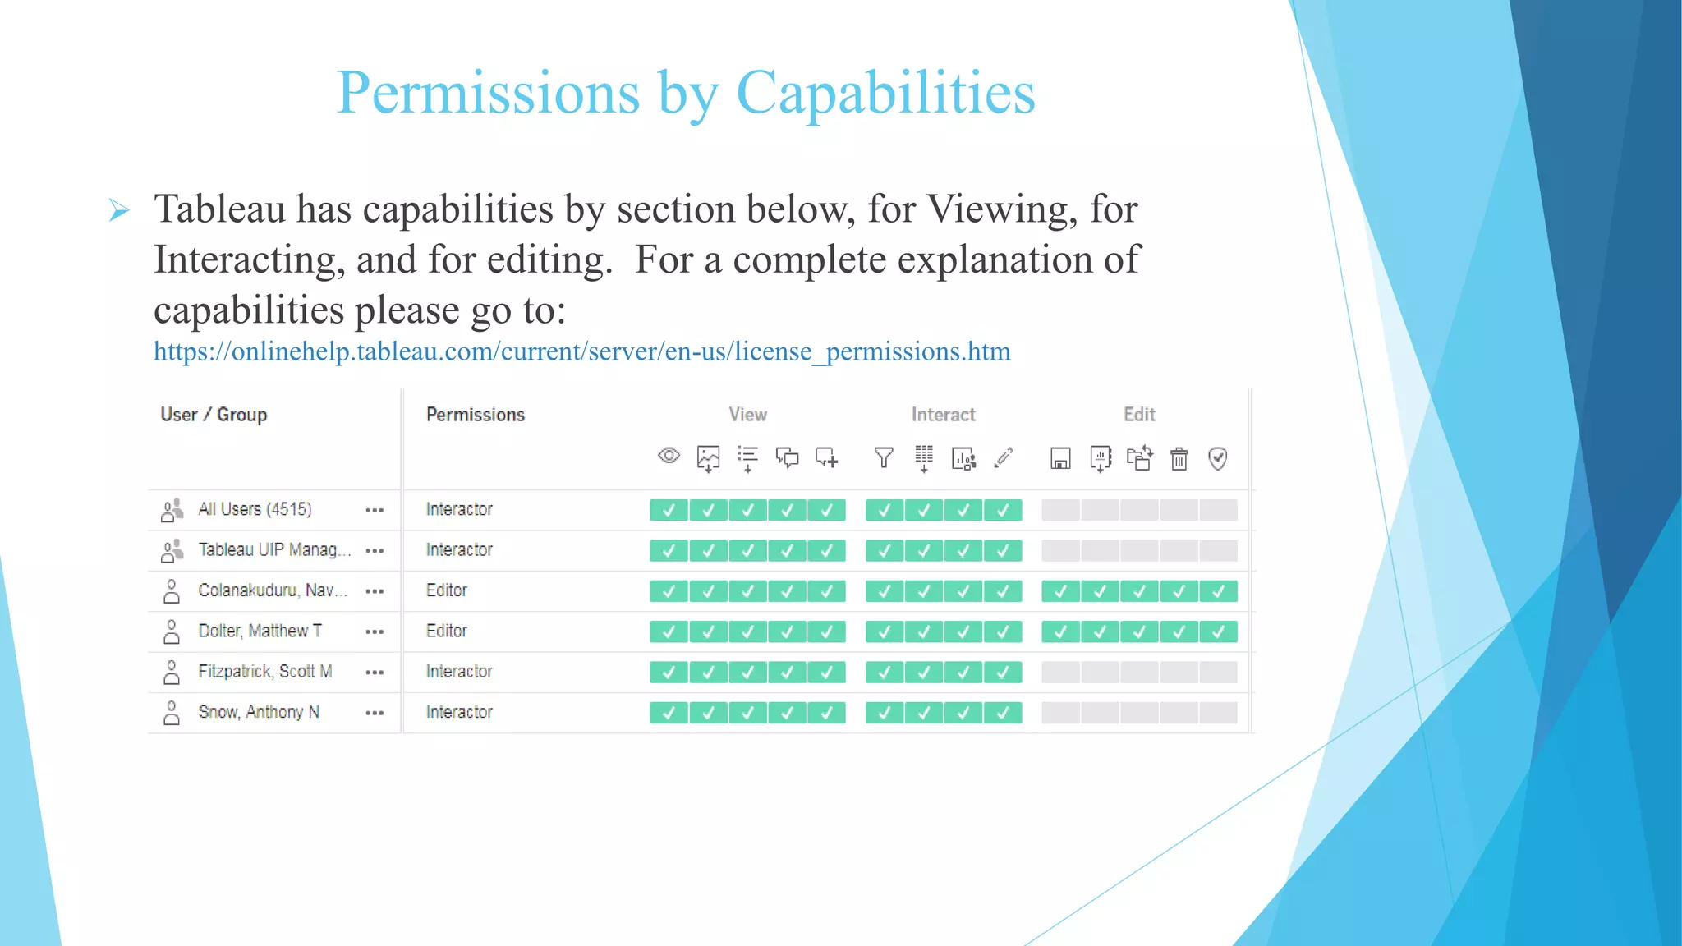Toggle Web Edit permission for Snow, Anthony N
The width and height of the screenshot is (1682, 946).
tap(1003, 713)
